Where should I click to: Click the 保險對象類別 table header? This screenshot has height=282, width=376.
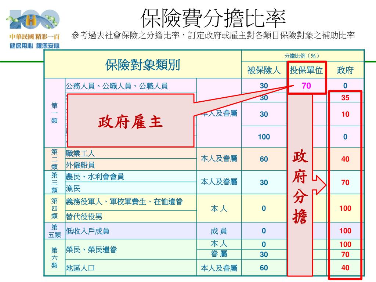(143, 65)
